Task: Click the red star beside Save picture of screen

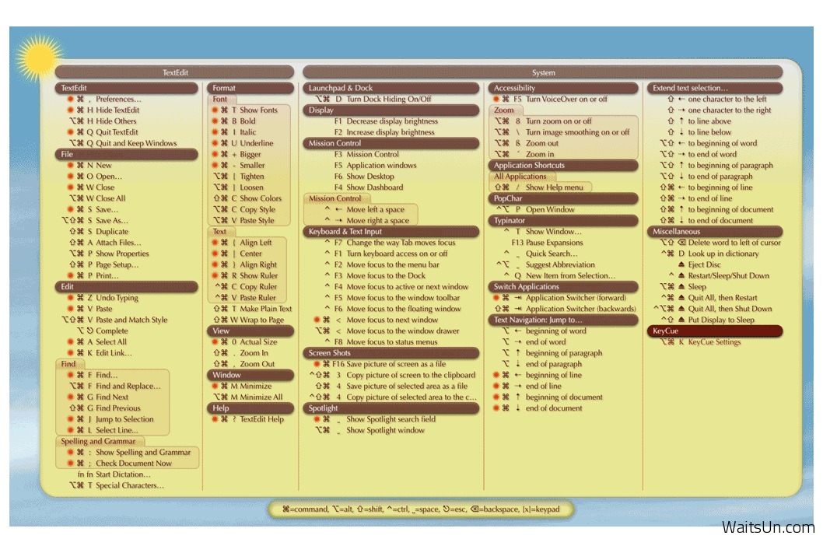Action: tap(316, 364)
